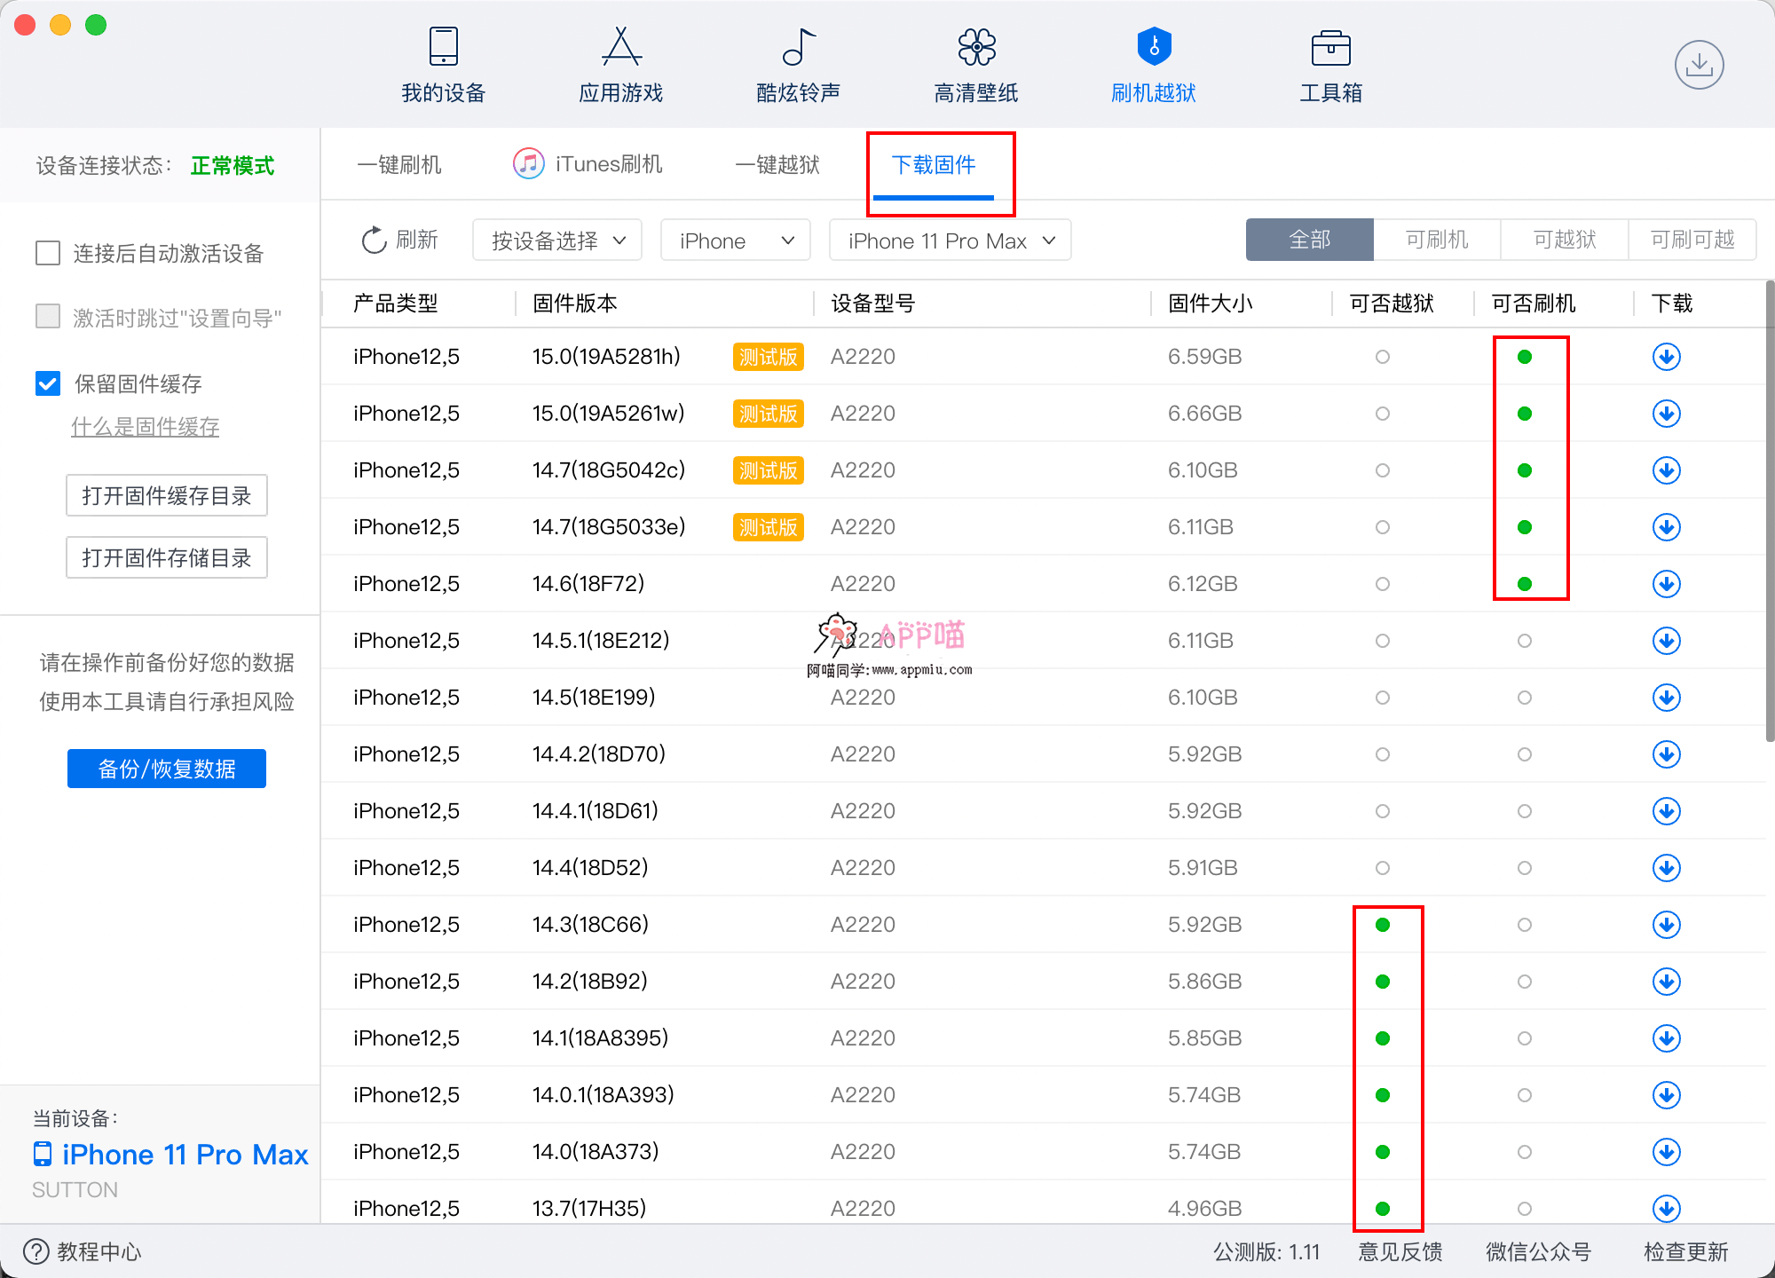Open the 工具箱 toolbox

1330,67
